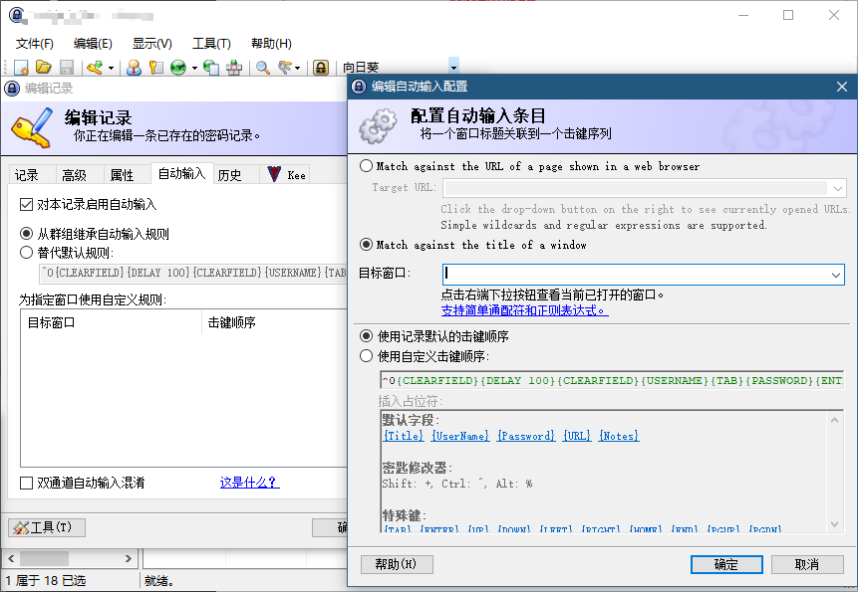Click the 确定 button in auto-type dialog

coord(726,565)
